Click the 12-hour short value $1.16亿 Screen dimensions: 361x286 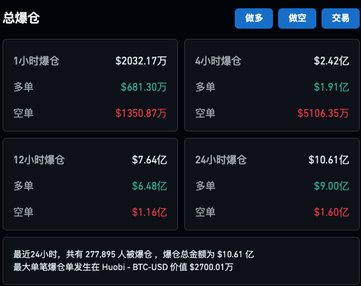coord(149,212)
